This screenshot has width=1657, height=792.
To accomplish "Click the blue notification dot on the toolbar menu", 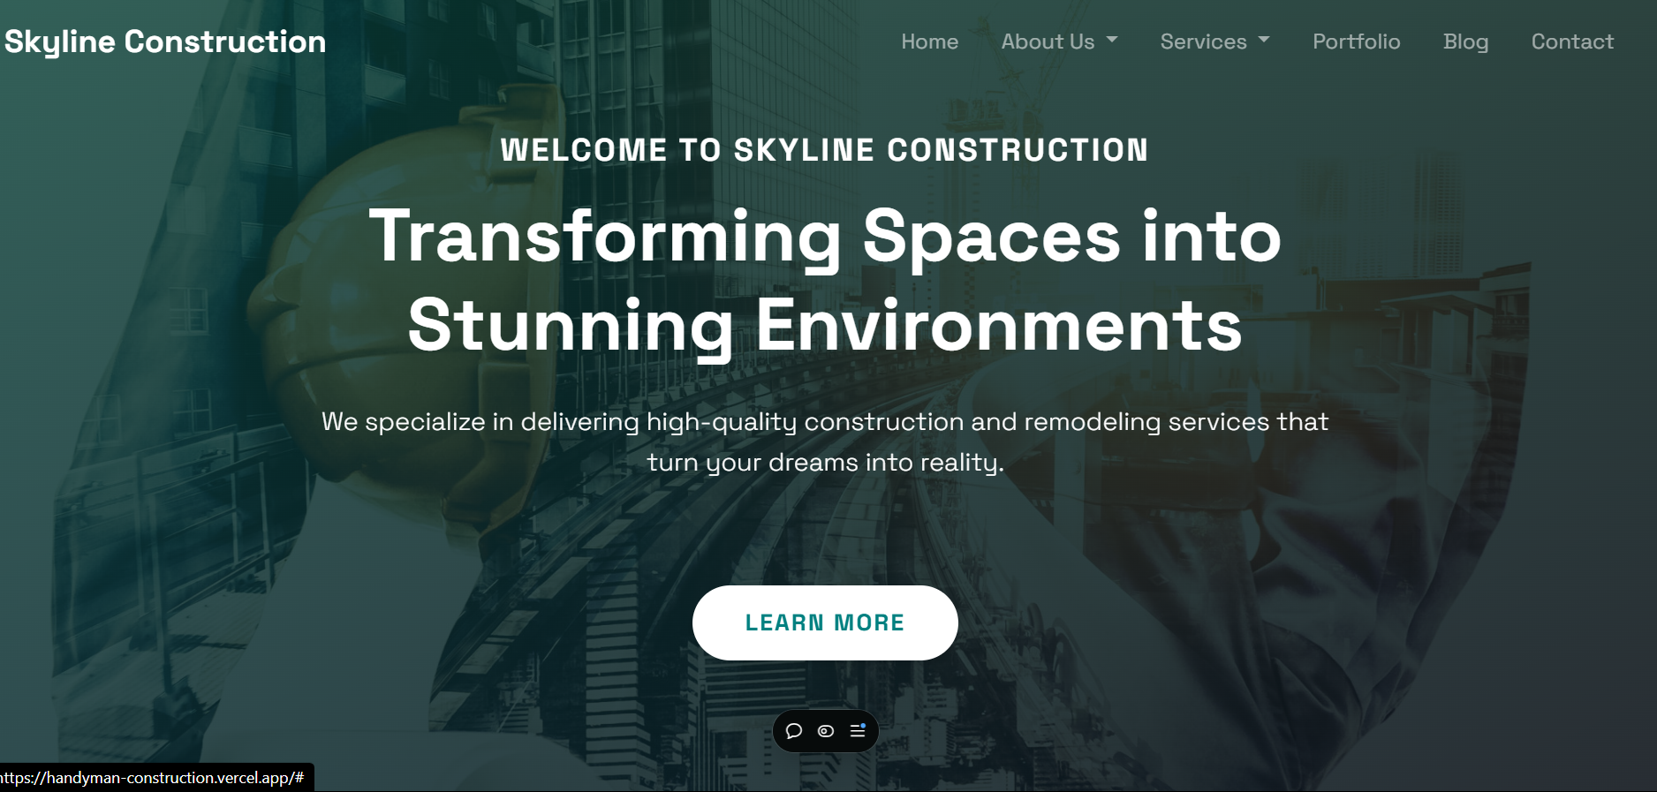I will (x=863, y=725).
